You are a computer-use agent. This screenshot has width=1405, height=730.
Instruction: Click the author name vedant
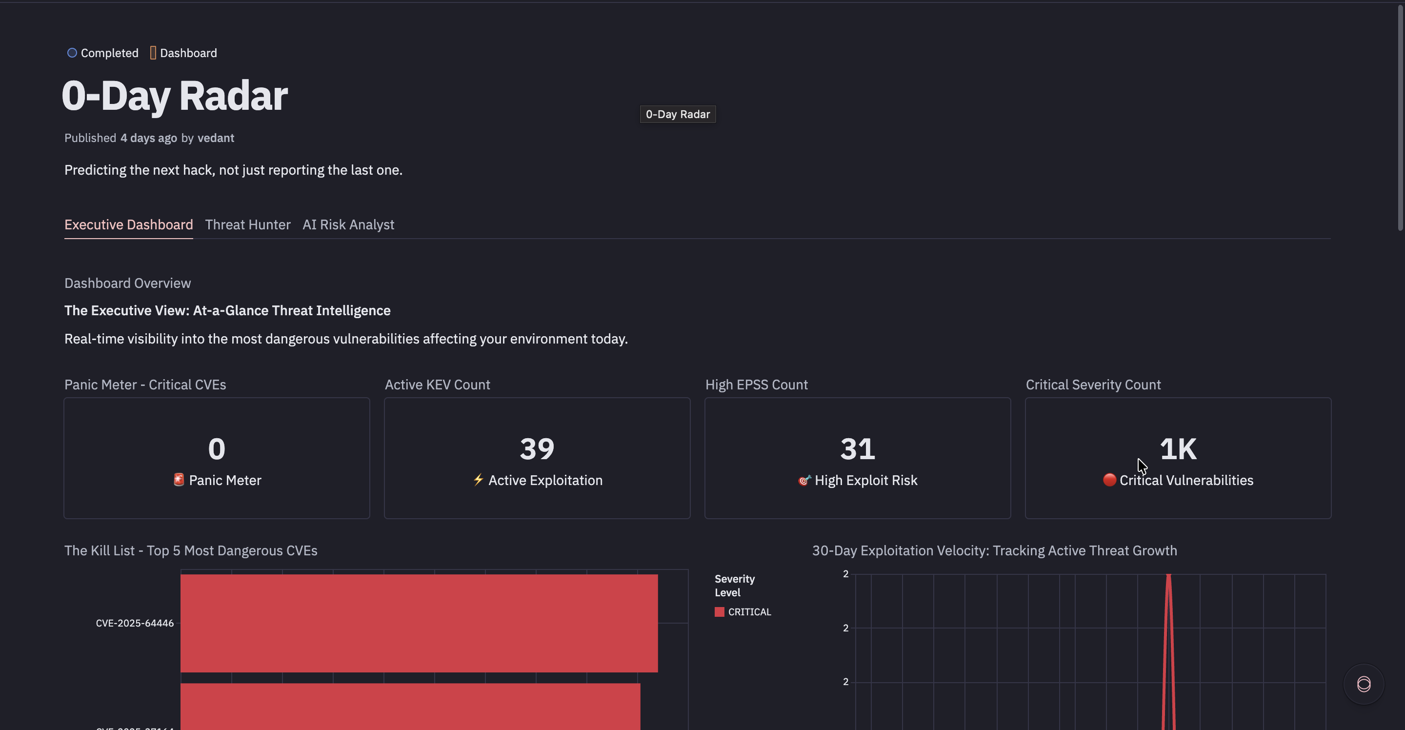coord(216,138)
